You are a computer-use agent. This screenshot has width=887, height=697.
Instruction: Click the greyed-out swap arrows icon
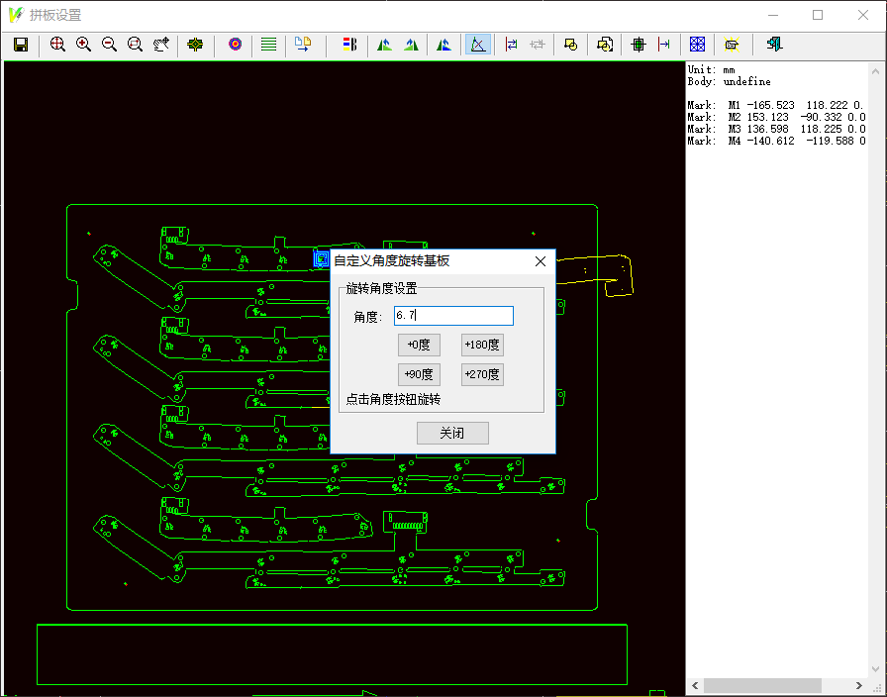(x=537, y=45)
